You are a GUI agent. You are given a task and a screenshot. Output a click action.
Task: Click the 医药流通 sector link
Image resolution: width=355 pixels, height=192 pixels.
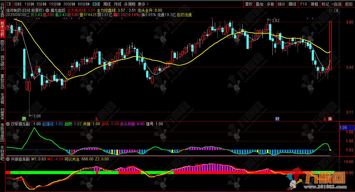click(x=184, y=15)
